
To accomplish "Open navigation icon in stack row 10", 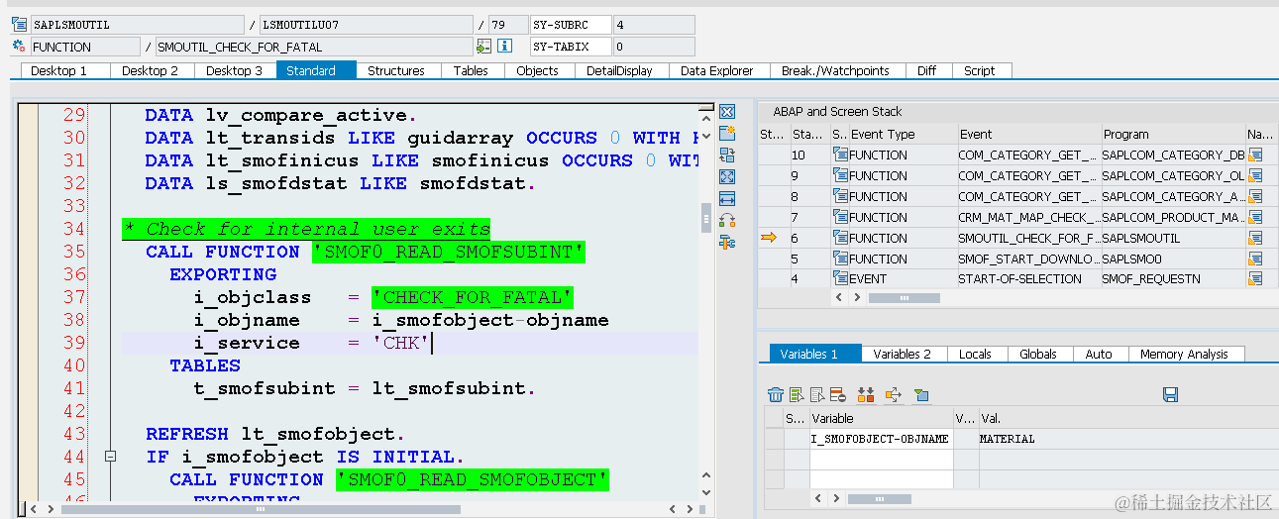I will tap(1255, 155).
